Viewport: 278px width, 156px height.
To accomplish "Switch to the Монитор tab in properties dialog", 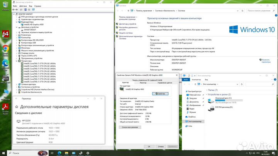I will (143, 83).
